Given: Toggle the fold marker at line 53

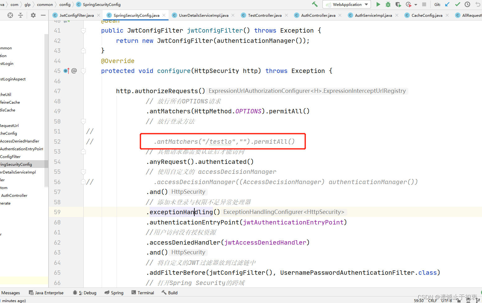Looking at the screenshot, I should [x=83, y=151].
